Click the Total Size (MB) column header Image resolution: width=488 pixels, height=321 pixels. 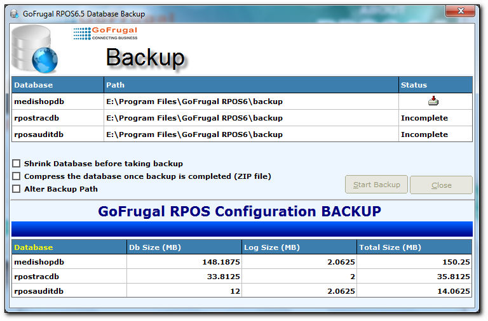coord(414,247)
